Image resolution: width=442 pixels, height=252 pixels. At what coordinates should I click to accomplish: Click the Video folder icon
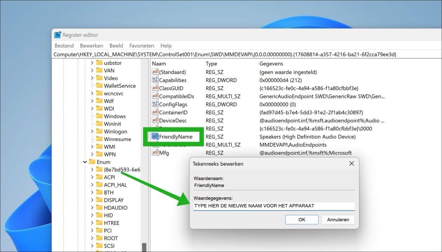99,78
